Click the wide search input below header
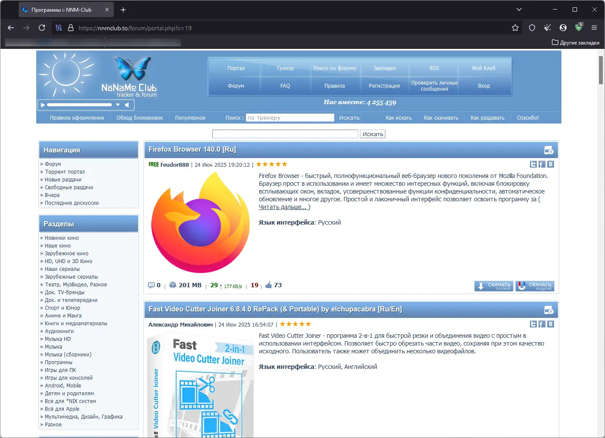 click(285, 134)
